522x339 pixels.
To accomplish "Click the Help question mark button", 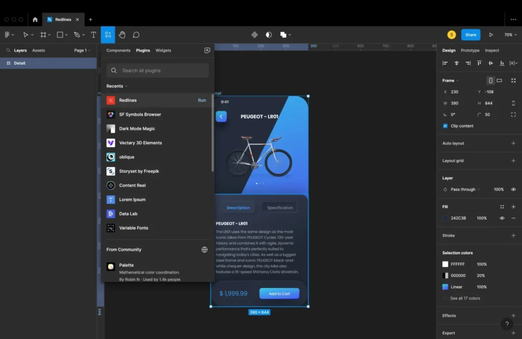I will click(x=507, y=324).
